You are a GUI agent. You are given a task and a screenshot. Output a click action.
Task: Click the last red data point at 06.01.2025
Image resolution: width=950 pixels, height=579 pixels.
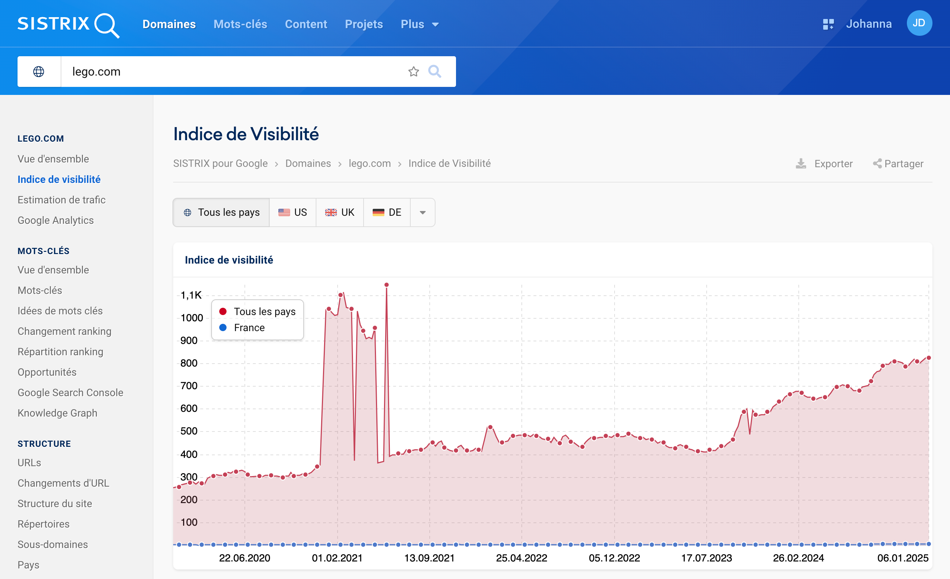pos(929,358)
